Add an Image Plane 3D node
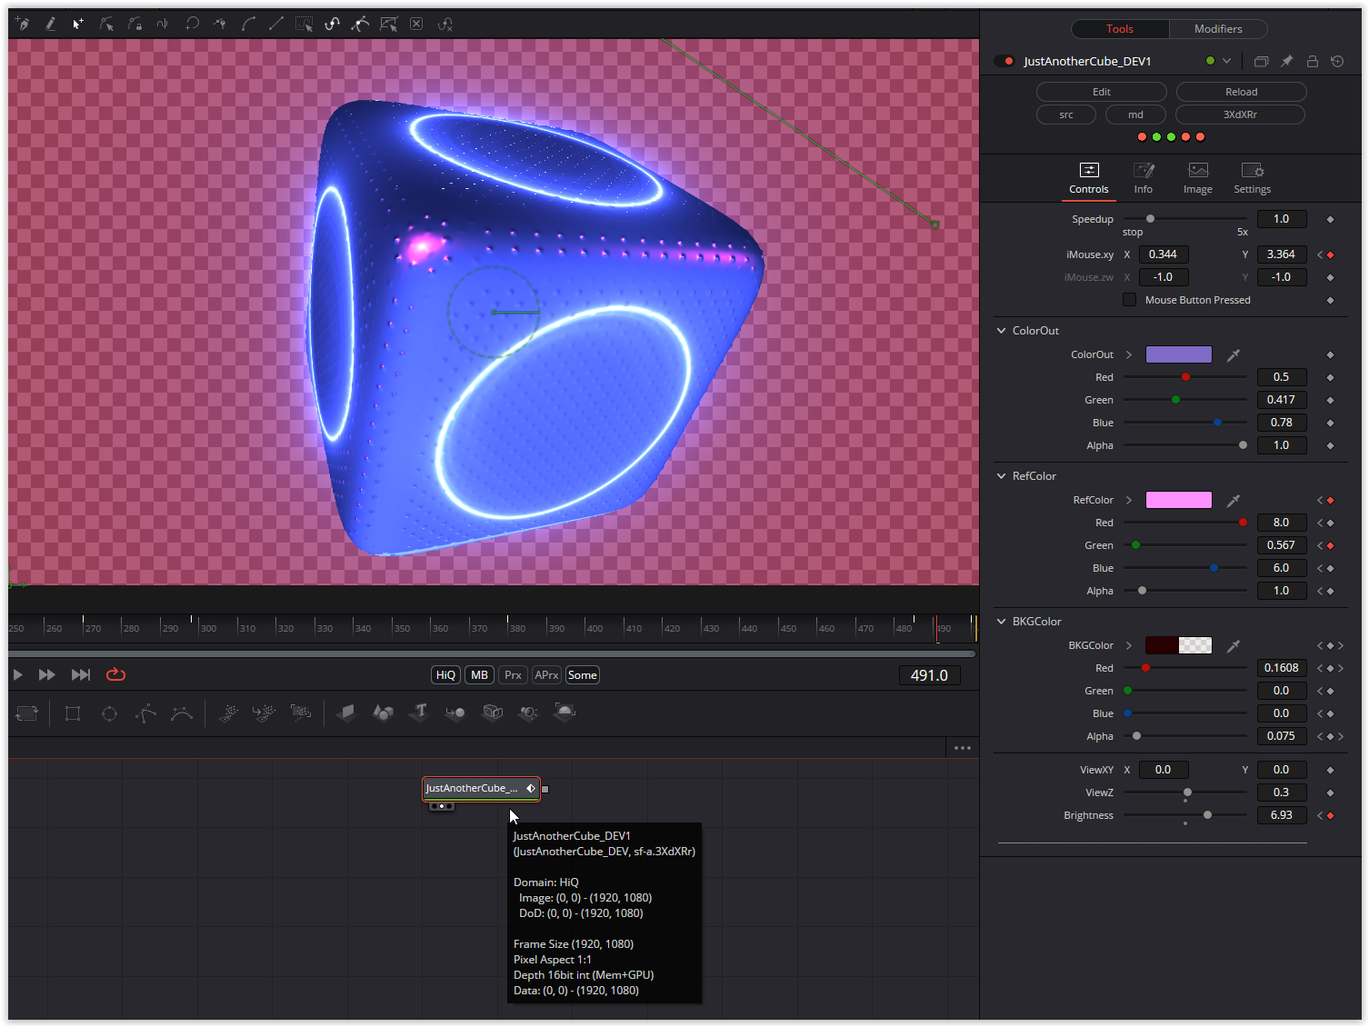 pyautogui.click(x=346, y=713)
